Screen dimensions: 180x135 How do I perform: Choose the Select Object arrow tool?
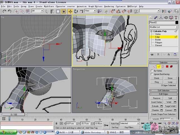pos(47,11)
